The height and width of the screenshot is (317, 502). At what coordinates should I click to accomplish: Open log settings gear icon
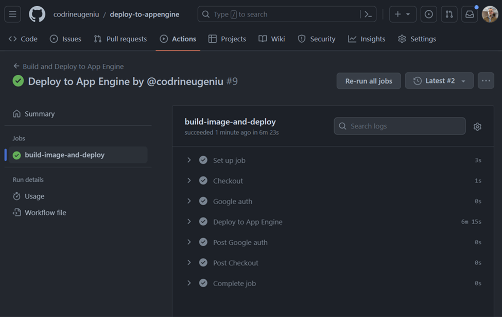point(477,126)
